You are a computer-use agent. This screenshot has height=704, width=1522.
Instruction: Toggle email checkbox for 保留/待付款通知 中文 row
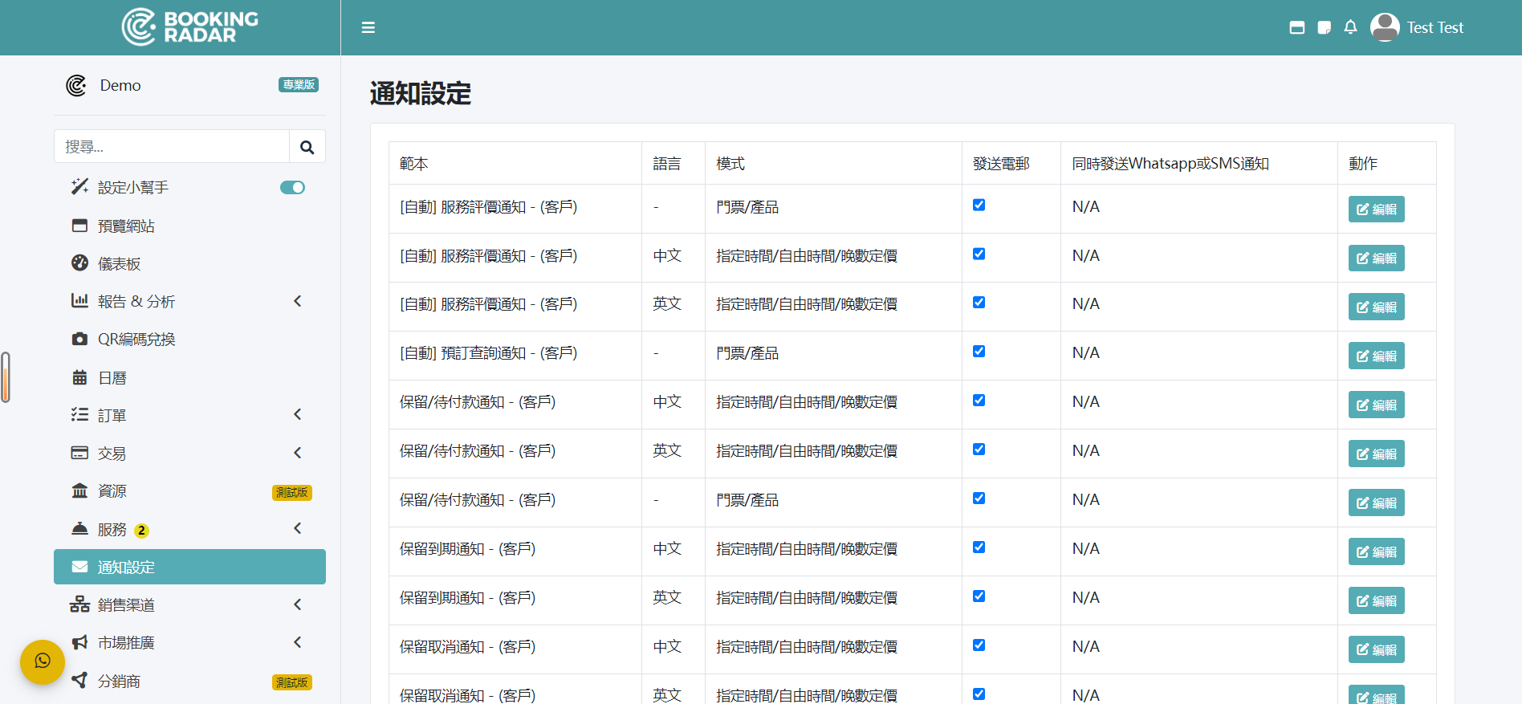point(979,401)
